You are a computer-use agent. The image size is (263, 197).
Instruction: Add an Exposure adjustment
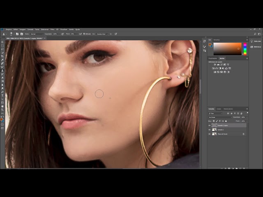pyautogui.click(x=225, y=64)
